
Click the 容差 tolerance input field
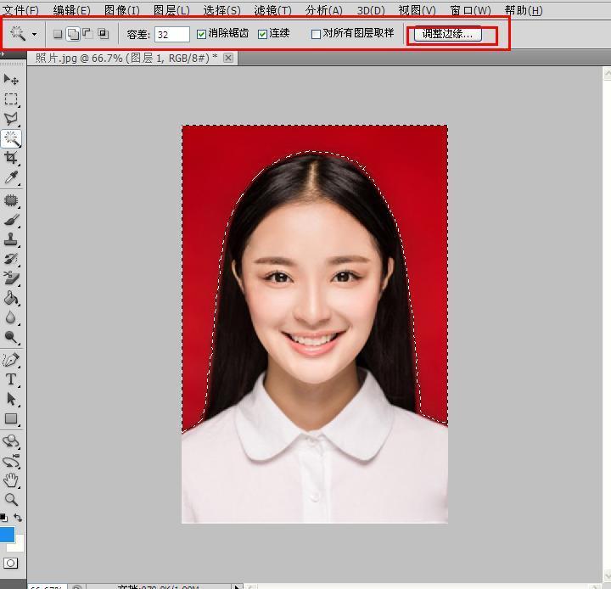click(x=172, y=34)
